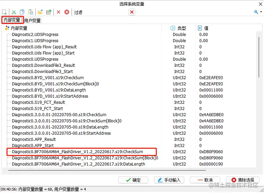The image size is (264, 194).
Task: Select Diagnostic0.DownloadFile3_Result row
Action: (43, 65)
